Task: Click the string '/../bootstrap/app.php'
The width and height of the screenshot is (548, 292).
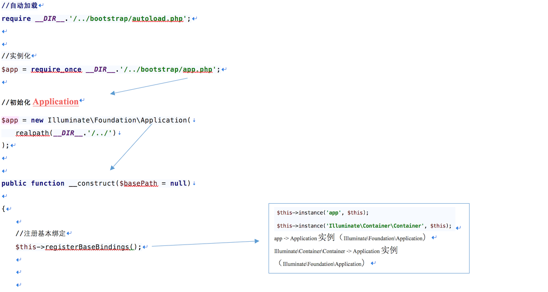Action: tap(168, 69)
